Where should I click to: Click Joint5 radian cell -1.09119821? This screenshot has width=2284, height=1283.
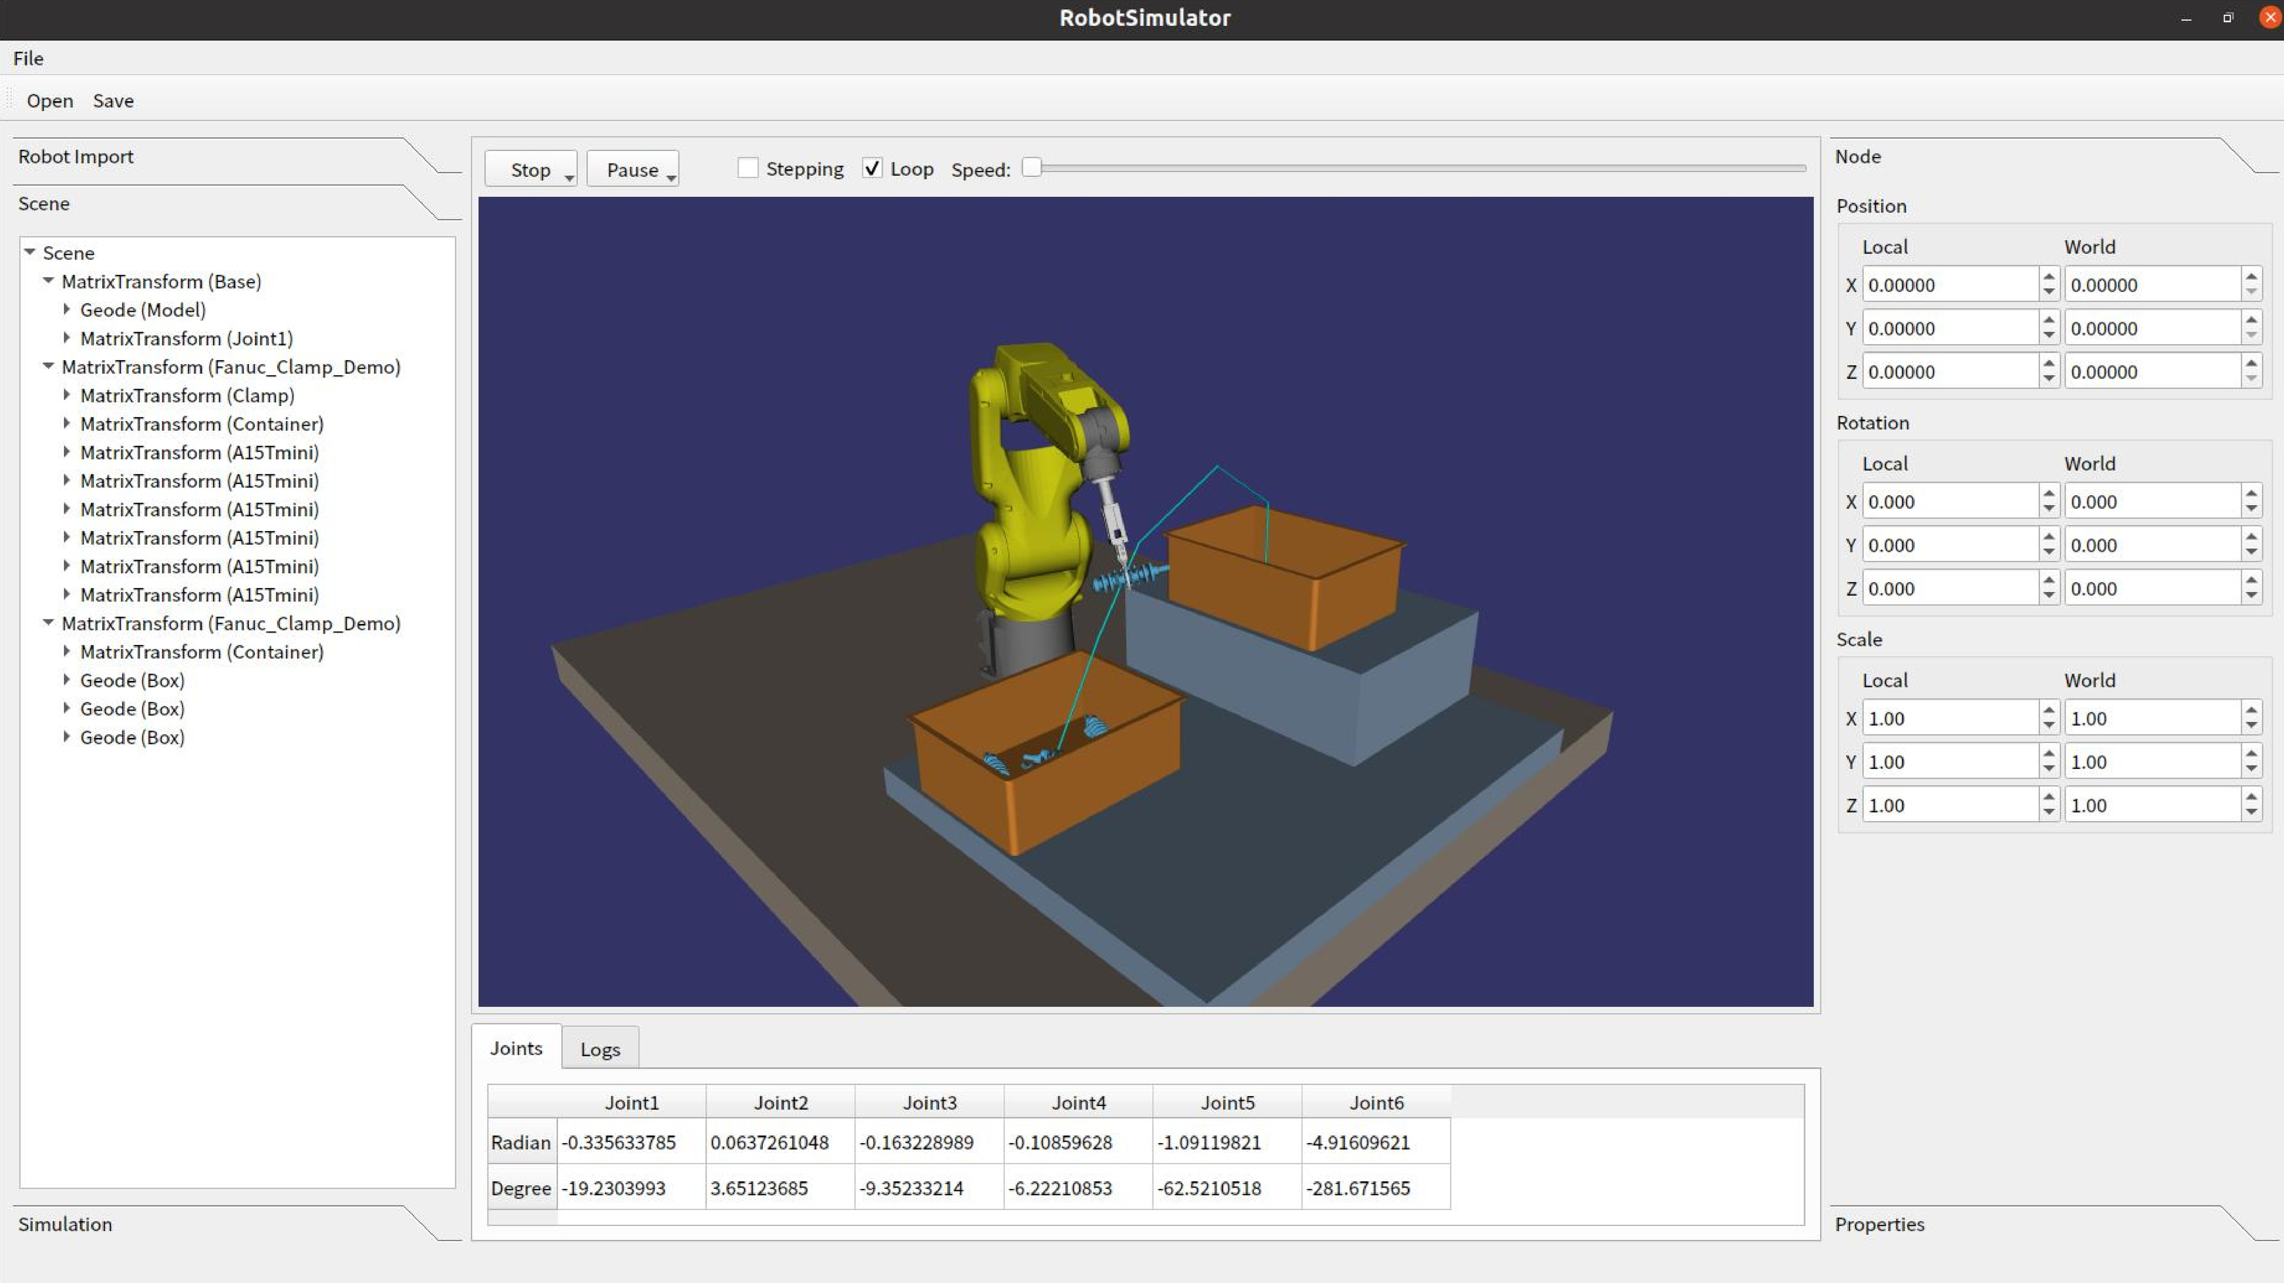pos(1227,1142)
